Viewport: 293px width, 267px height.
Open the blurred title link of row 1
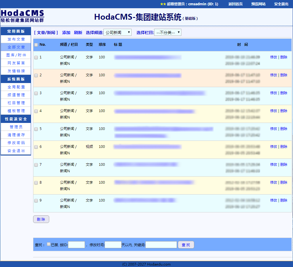tap(148, 57)
